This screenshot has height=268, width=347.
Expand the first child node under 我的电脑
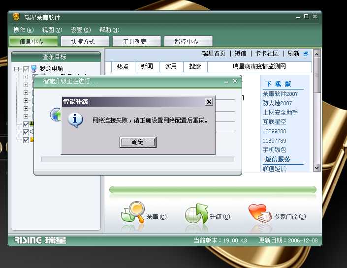tap(26, 77)
